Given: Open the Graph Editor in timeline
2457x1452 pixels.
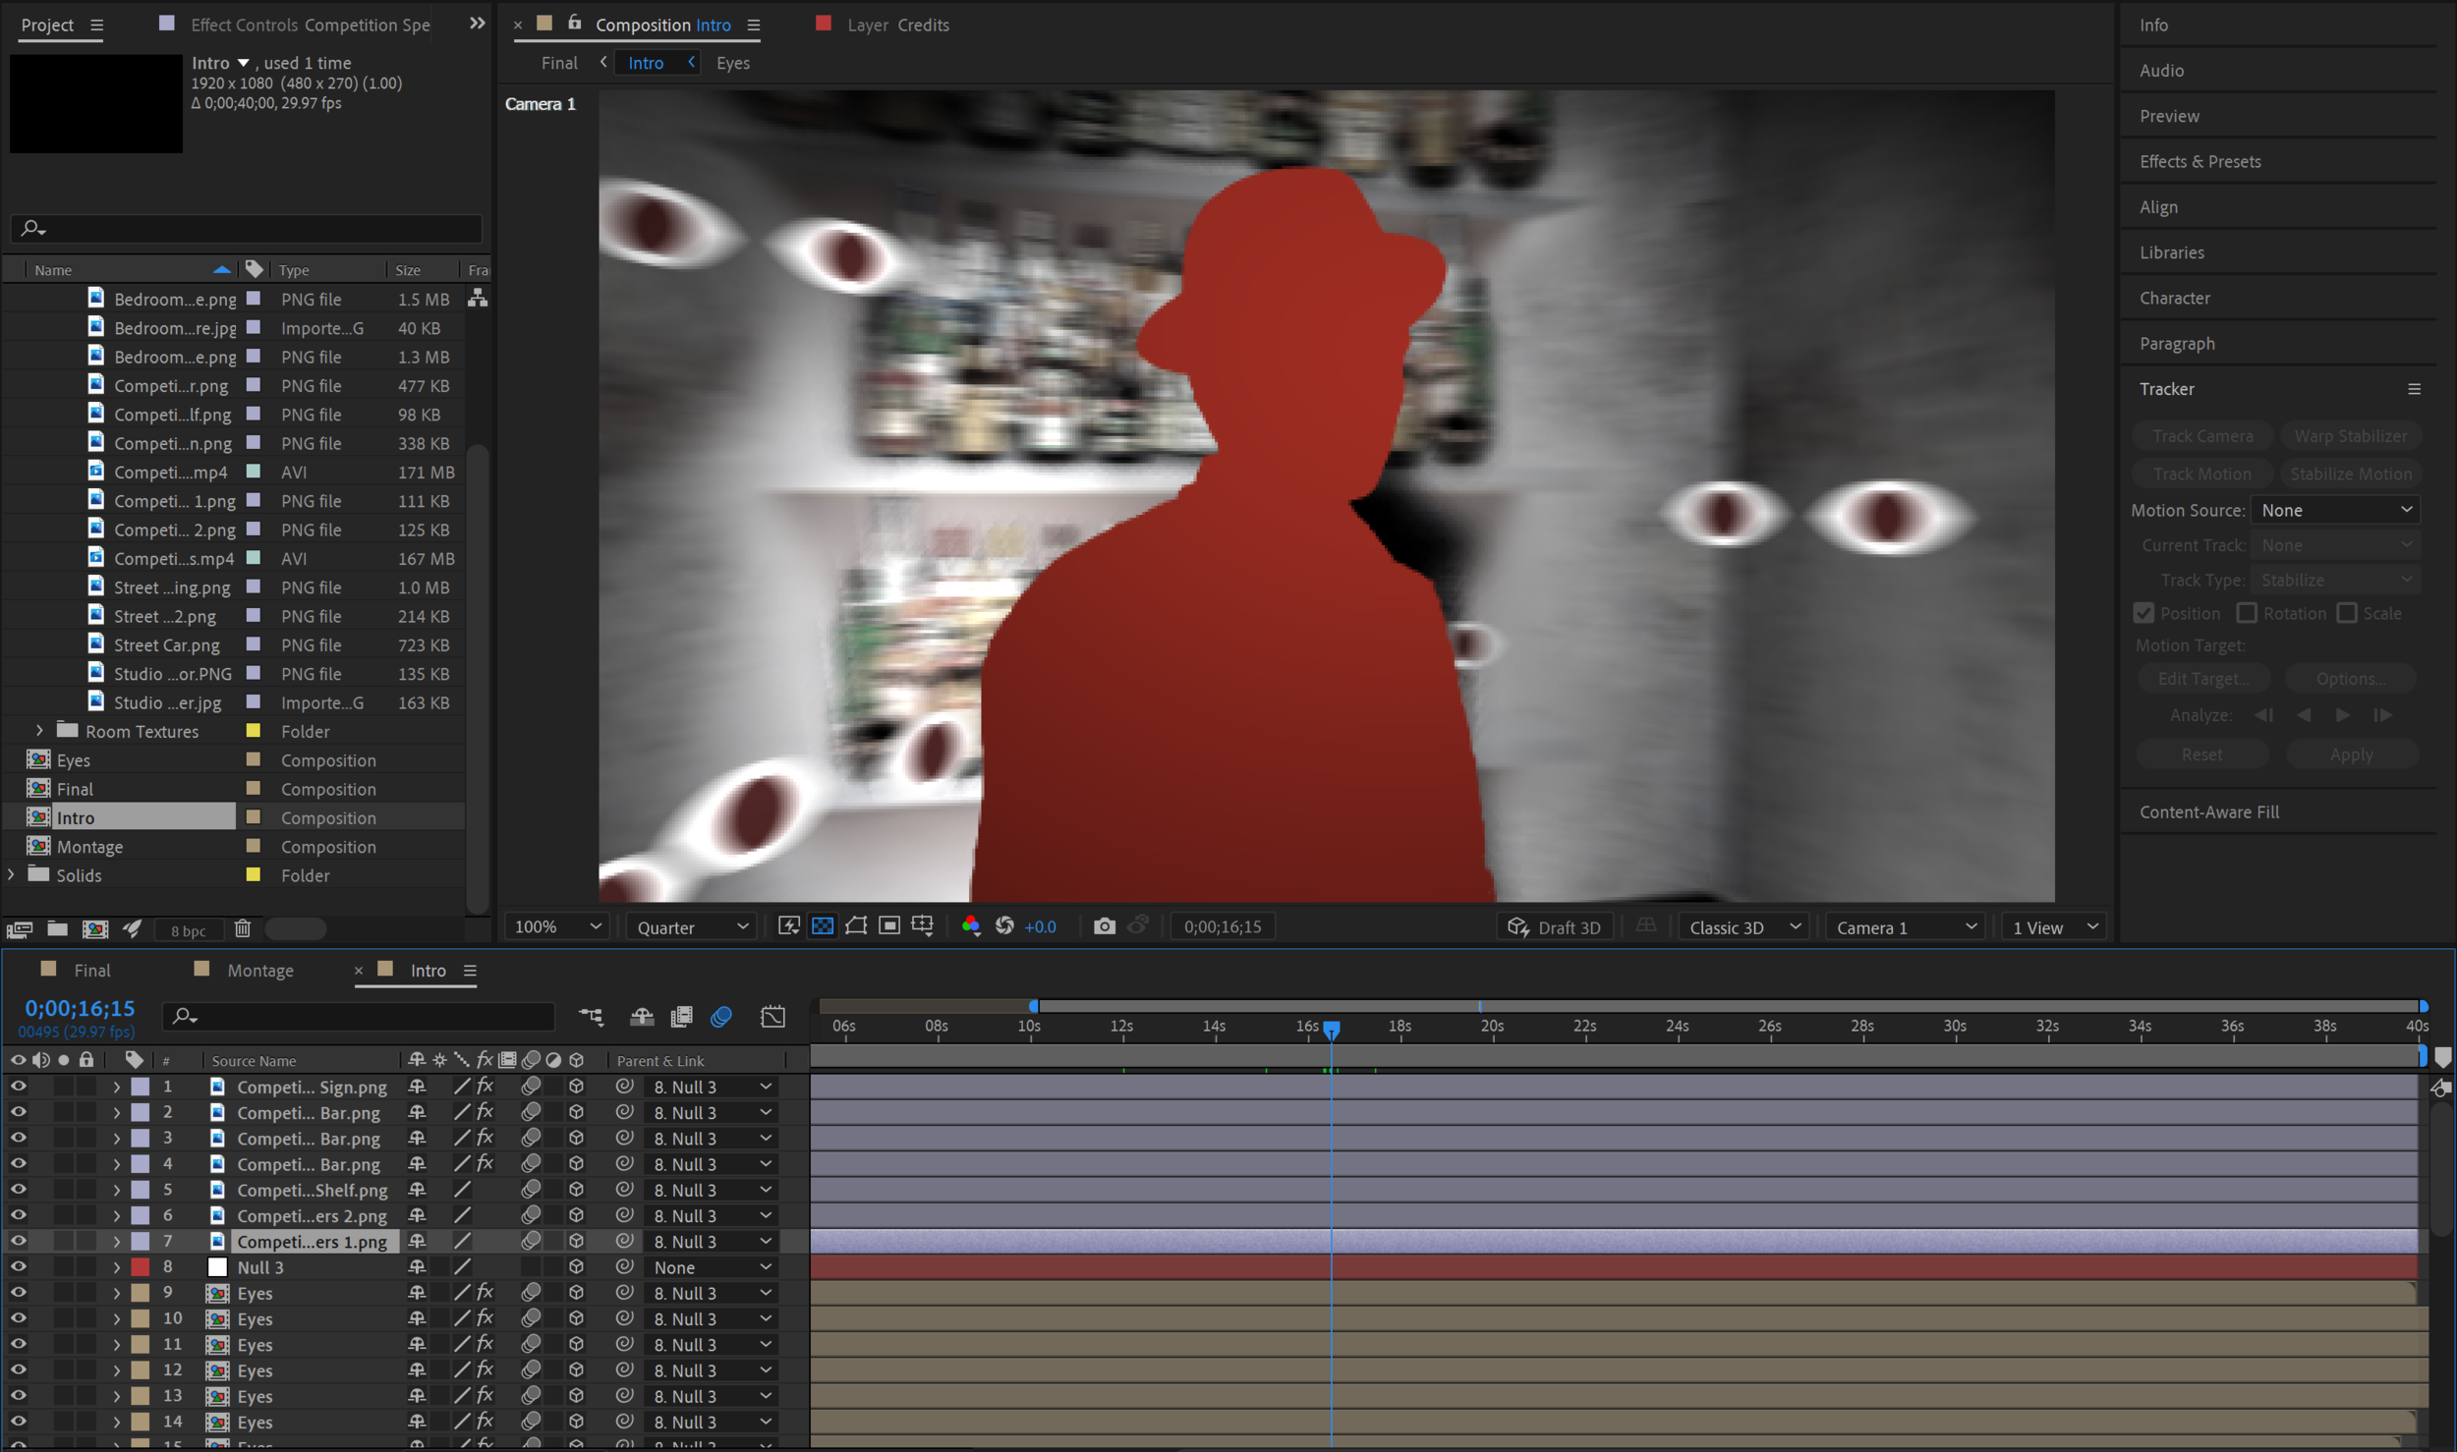Looking at the screenshot, I should [x=772, y=1017].
